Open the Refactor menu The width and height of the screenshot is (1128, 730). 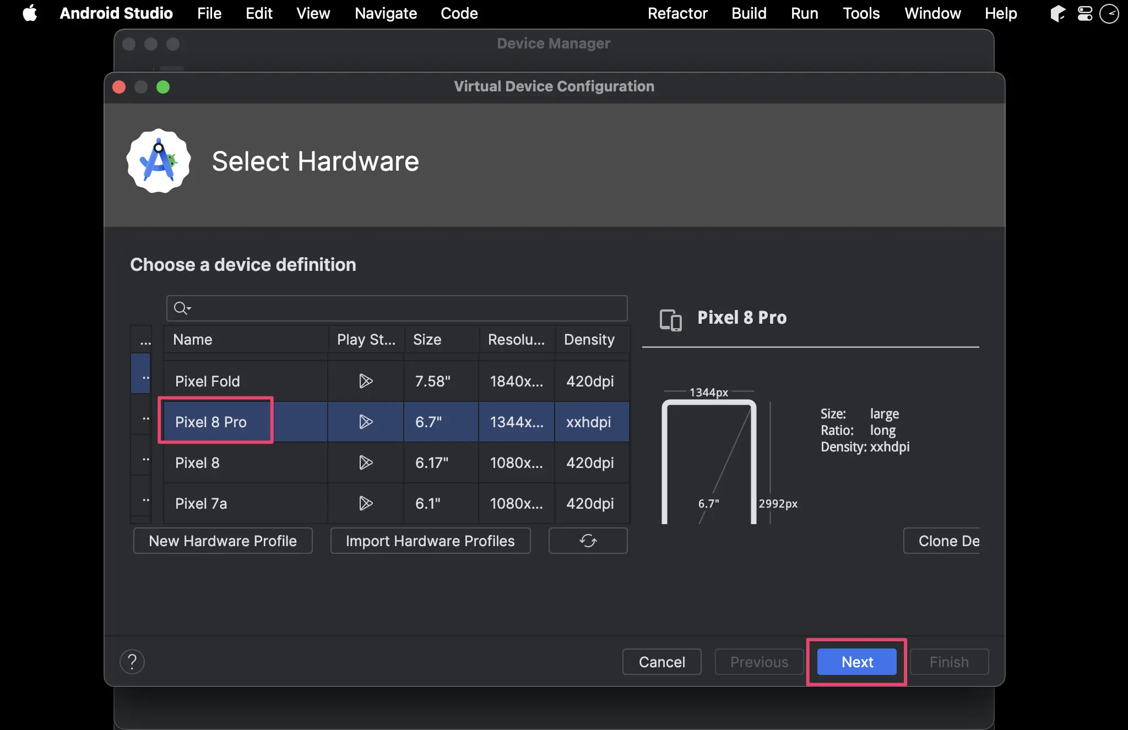click(677, 13)
